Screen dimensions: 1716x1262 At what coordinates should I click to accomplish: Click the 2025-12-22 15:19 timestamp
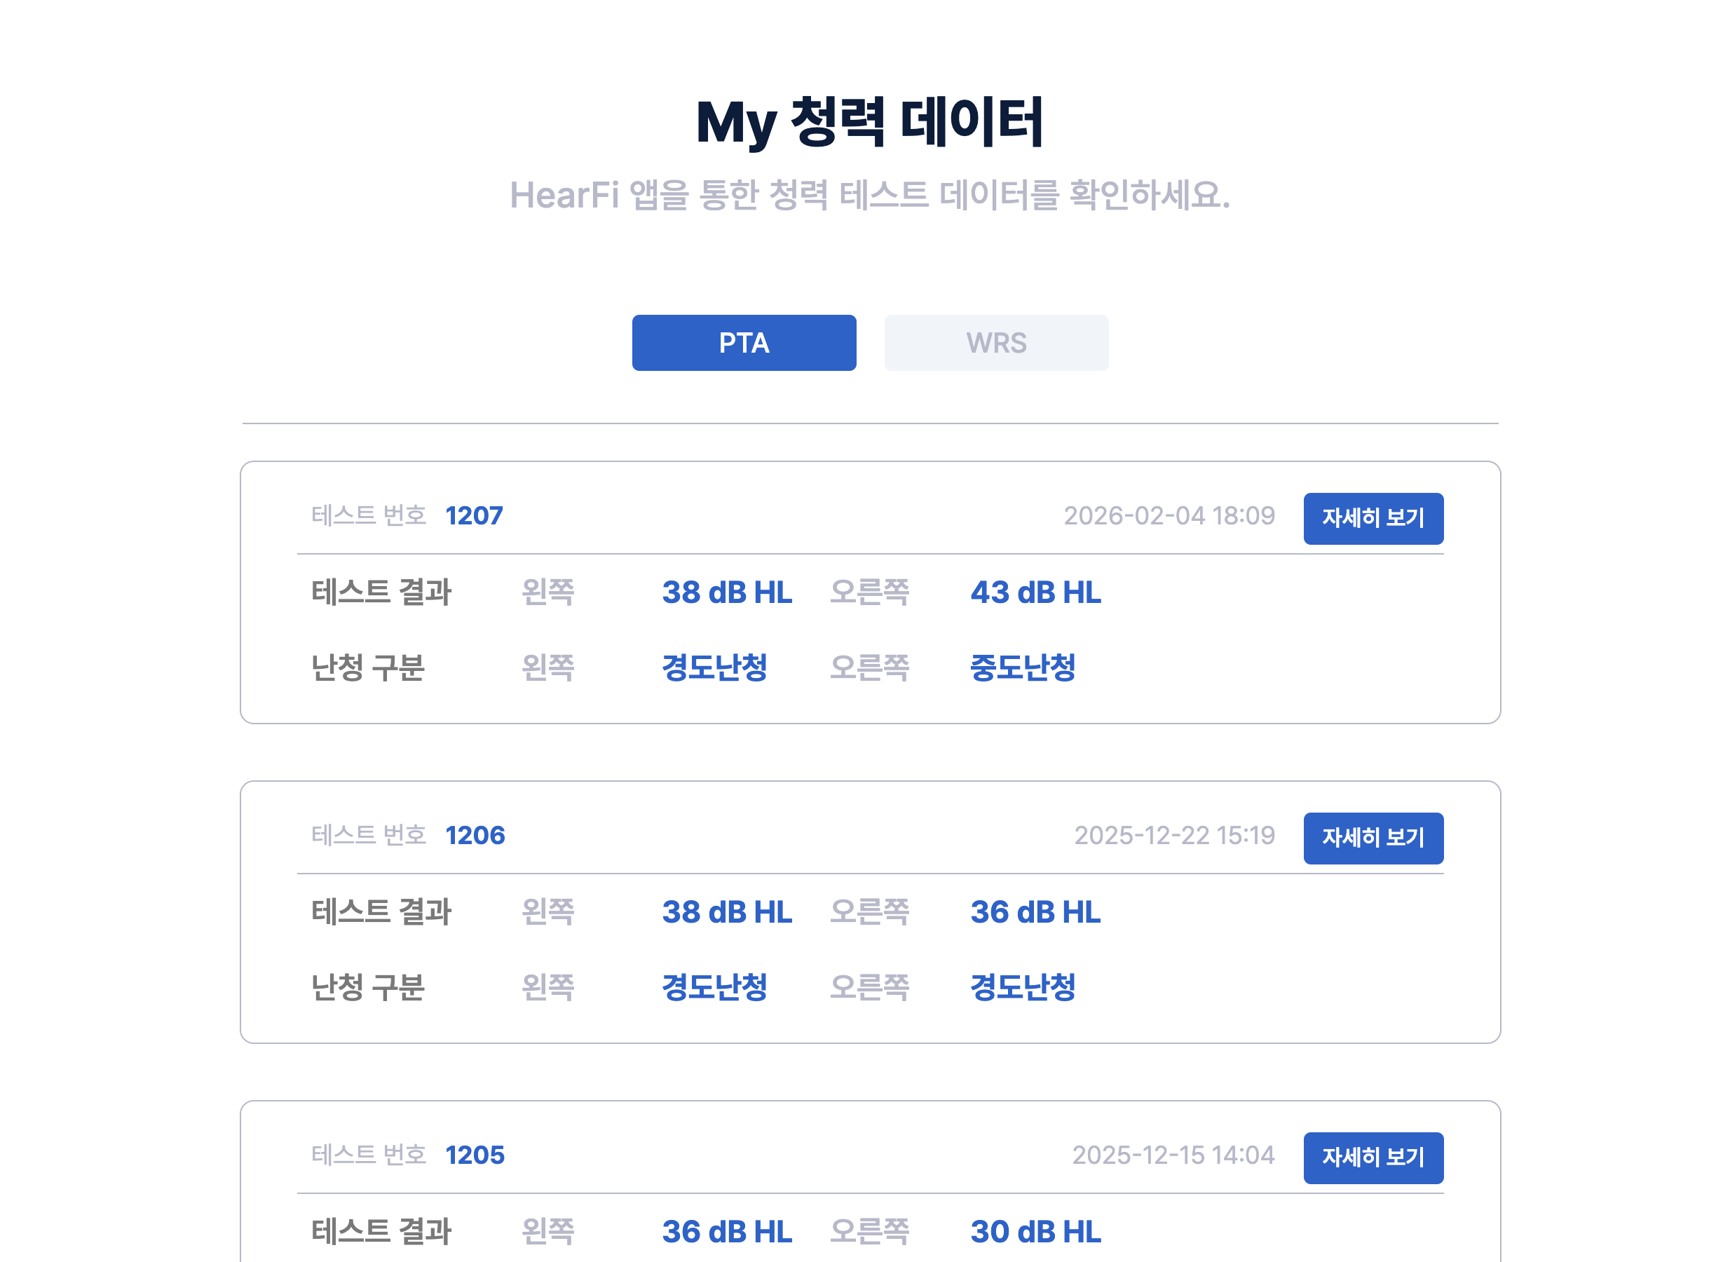coord(1173,835)
